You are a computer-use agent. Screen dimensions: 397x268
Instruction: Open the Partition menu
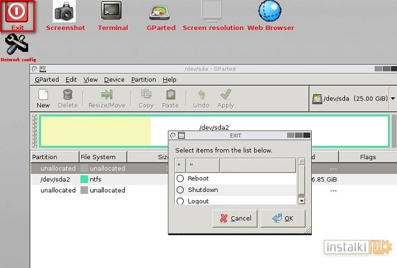[x=143, y=79]
